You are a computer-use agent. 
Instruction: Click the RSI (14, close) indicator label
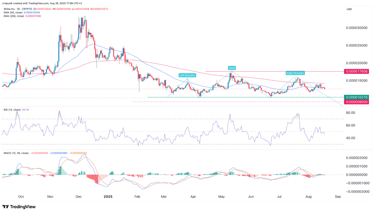point(12,109)
